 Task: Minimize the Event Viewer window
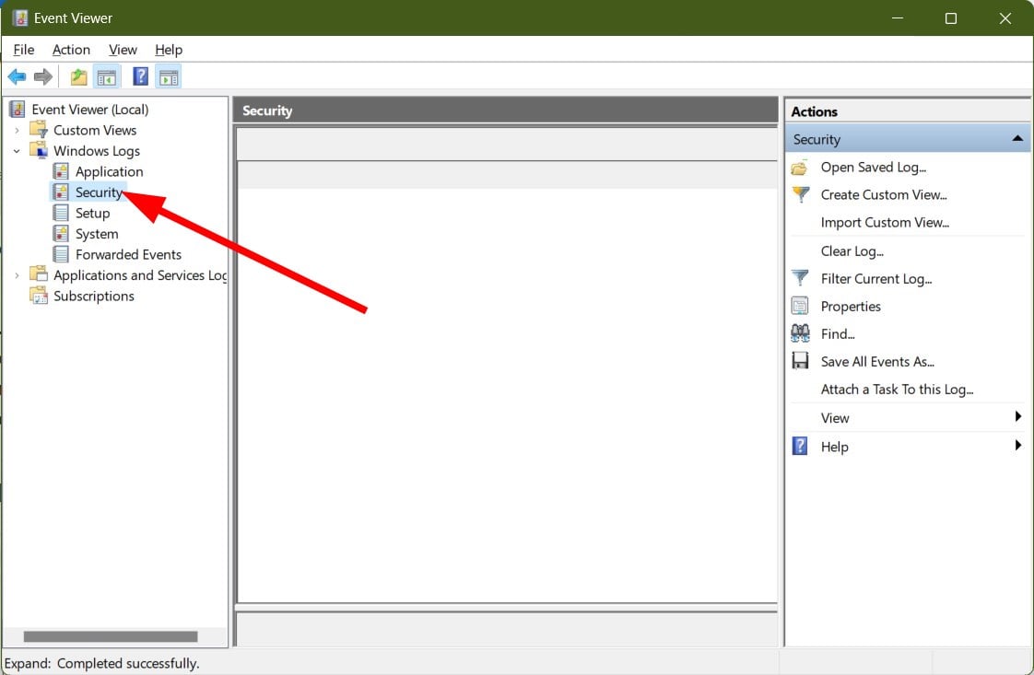coord(898,17)
